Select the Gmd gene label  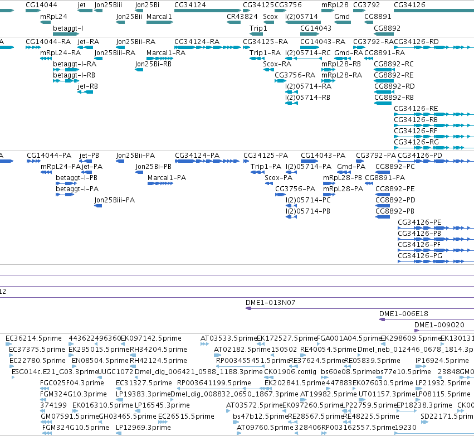click(x=342, y=17)
